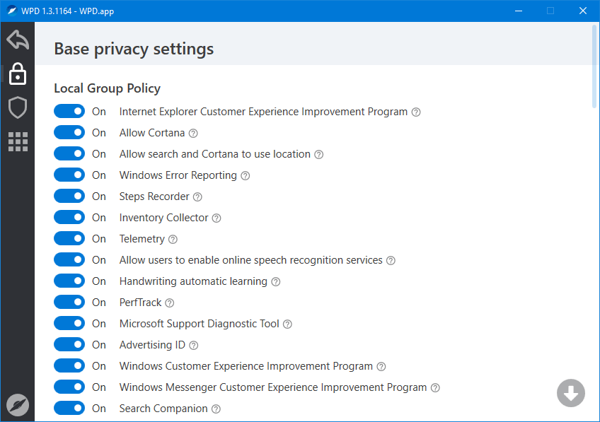The height and width of the screenshot is (422, 600).
Task: Click help icon beside Inventory Collector
Action: click(217, 218)
